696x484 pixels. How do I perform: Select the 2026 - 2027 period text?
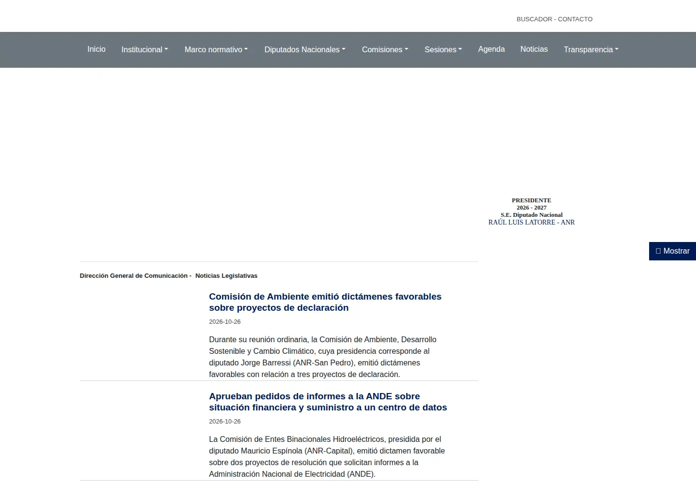tap(532, 208)
